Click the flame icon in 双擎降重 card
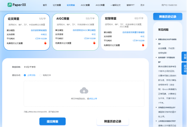 [x=143, y=45]
